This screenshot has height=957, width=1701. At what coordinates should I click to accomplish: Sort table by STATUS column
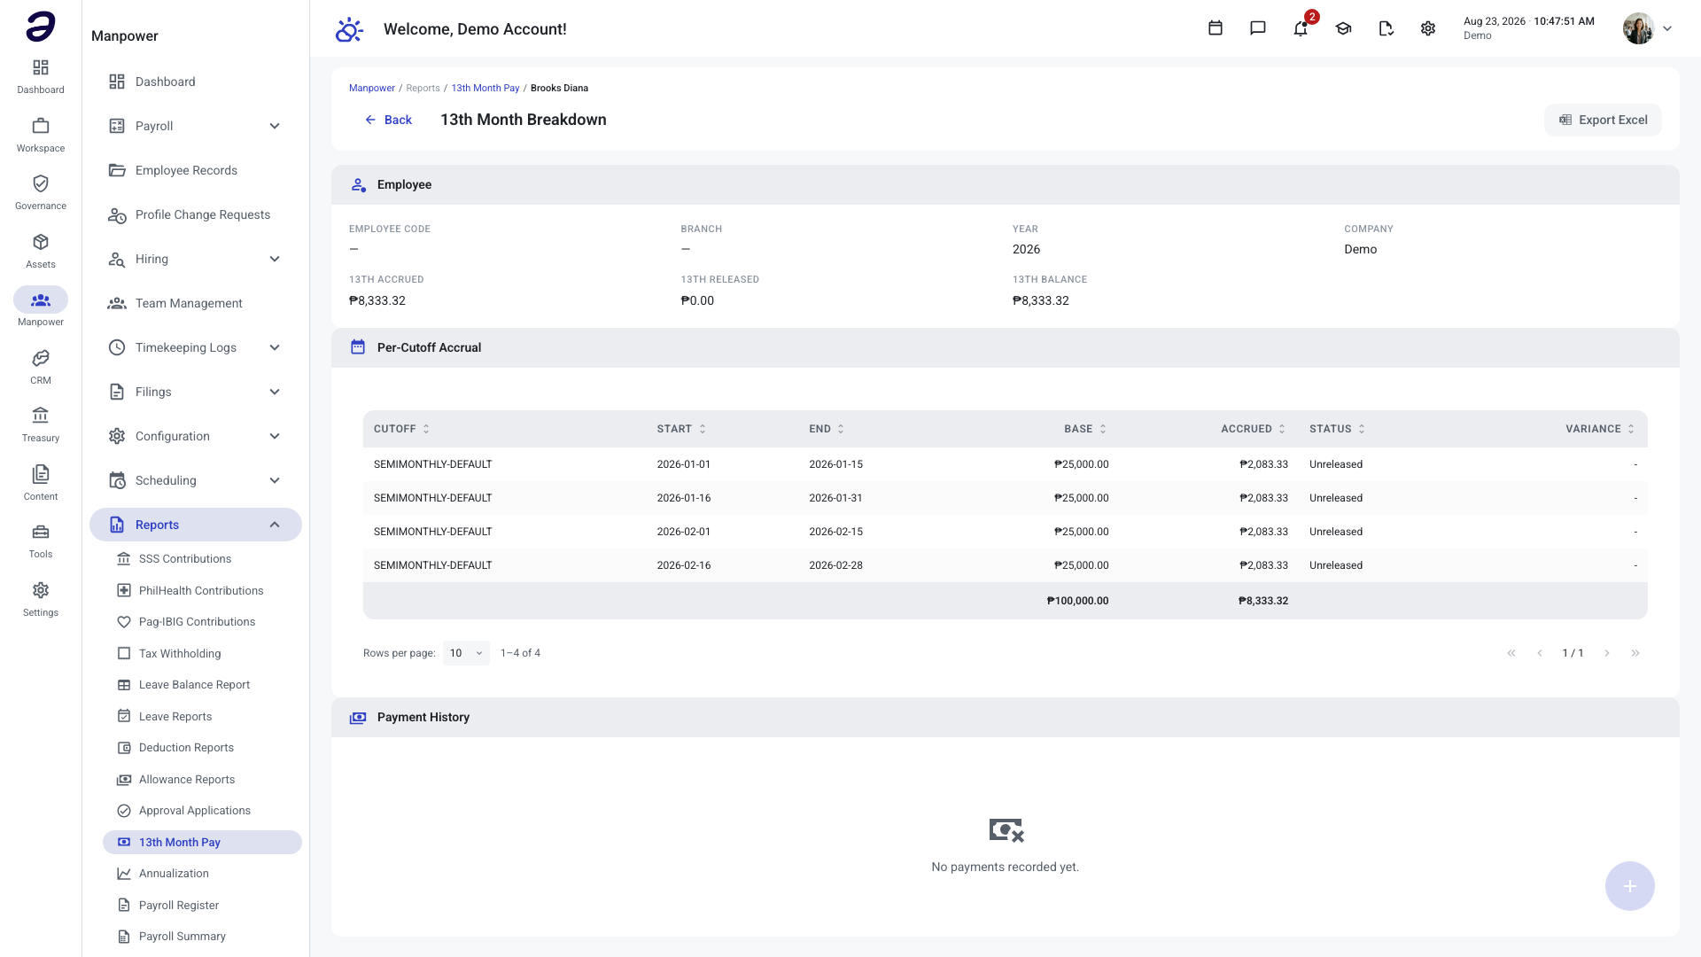click(1338, 429)
